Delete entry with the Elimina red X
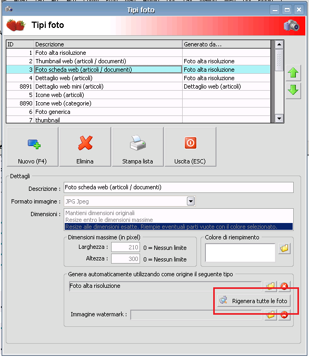 tap(85, 147)
